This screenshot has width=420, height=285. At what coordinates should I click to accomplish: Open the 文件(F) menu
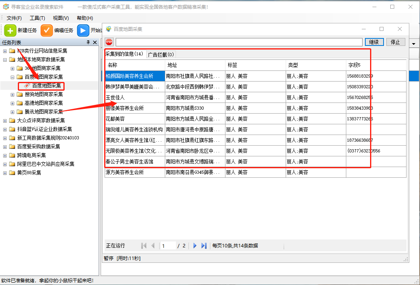pyautogui.click(x=14, y=18)
